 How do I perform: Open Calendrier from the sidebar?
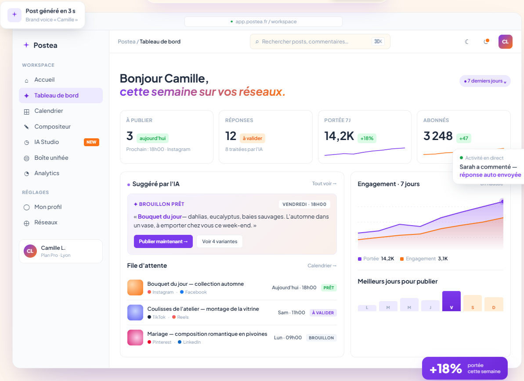[61, 111]
